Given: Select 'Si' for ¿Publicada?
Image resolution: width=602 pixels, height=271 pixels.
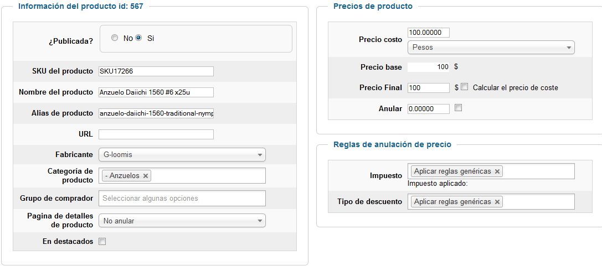Looking at the screenshot, I should point(138,38).
